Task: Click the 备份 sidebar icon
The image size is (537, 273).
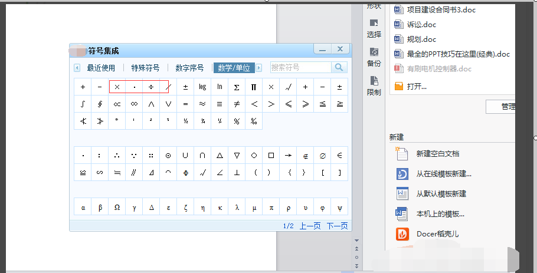Action: tap(374, 57)
